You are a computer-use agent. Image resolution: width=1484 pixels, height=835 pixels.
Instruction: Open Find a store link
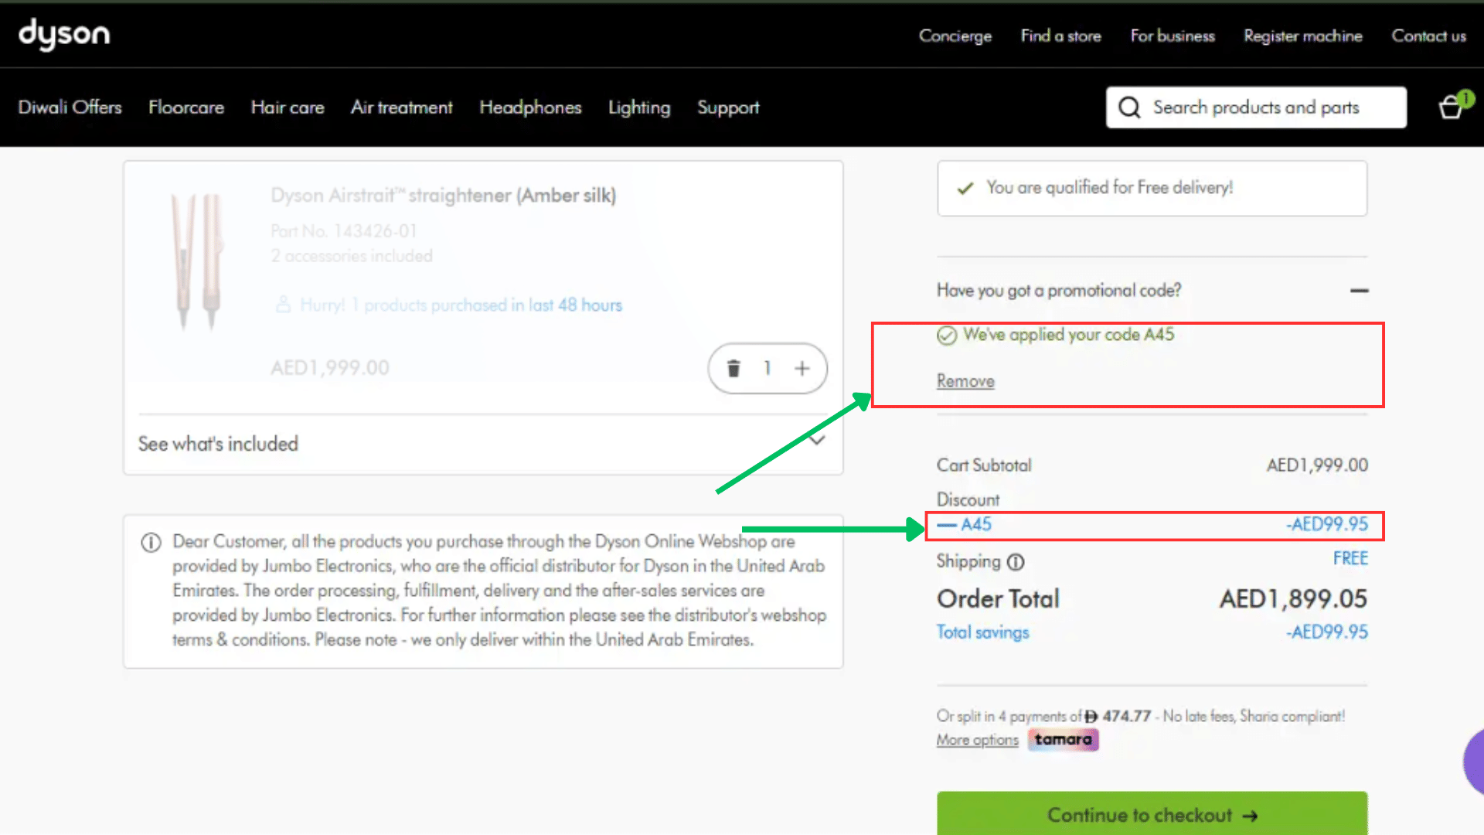1060,36
